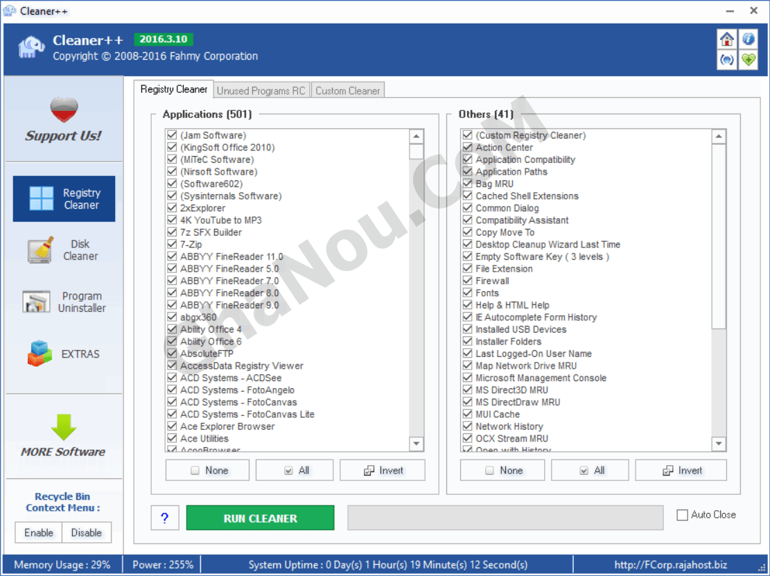The image size is (770, 576).
Task: Click the green heart plus icon
Action: pos(748,60)
